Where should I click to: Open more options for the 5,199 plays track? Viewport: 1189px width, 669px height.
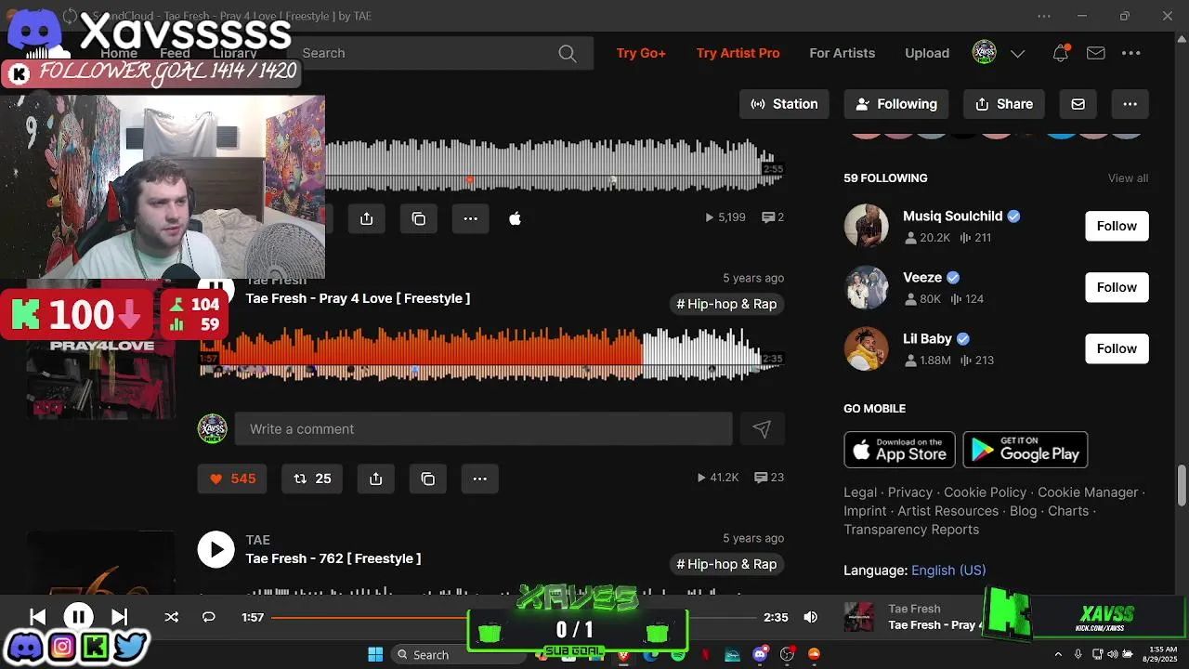pyautogui.click(x=471, y=218)
